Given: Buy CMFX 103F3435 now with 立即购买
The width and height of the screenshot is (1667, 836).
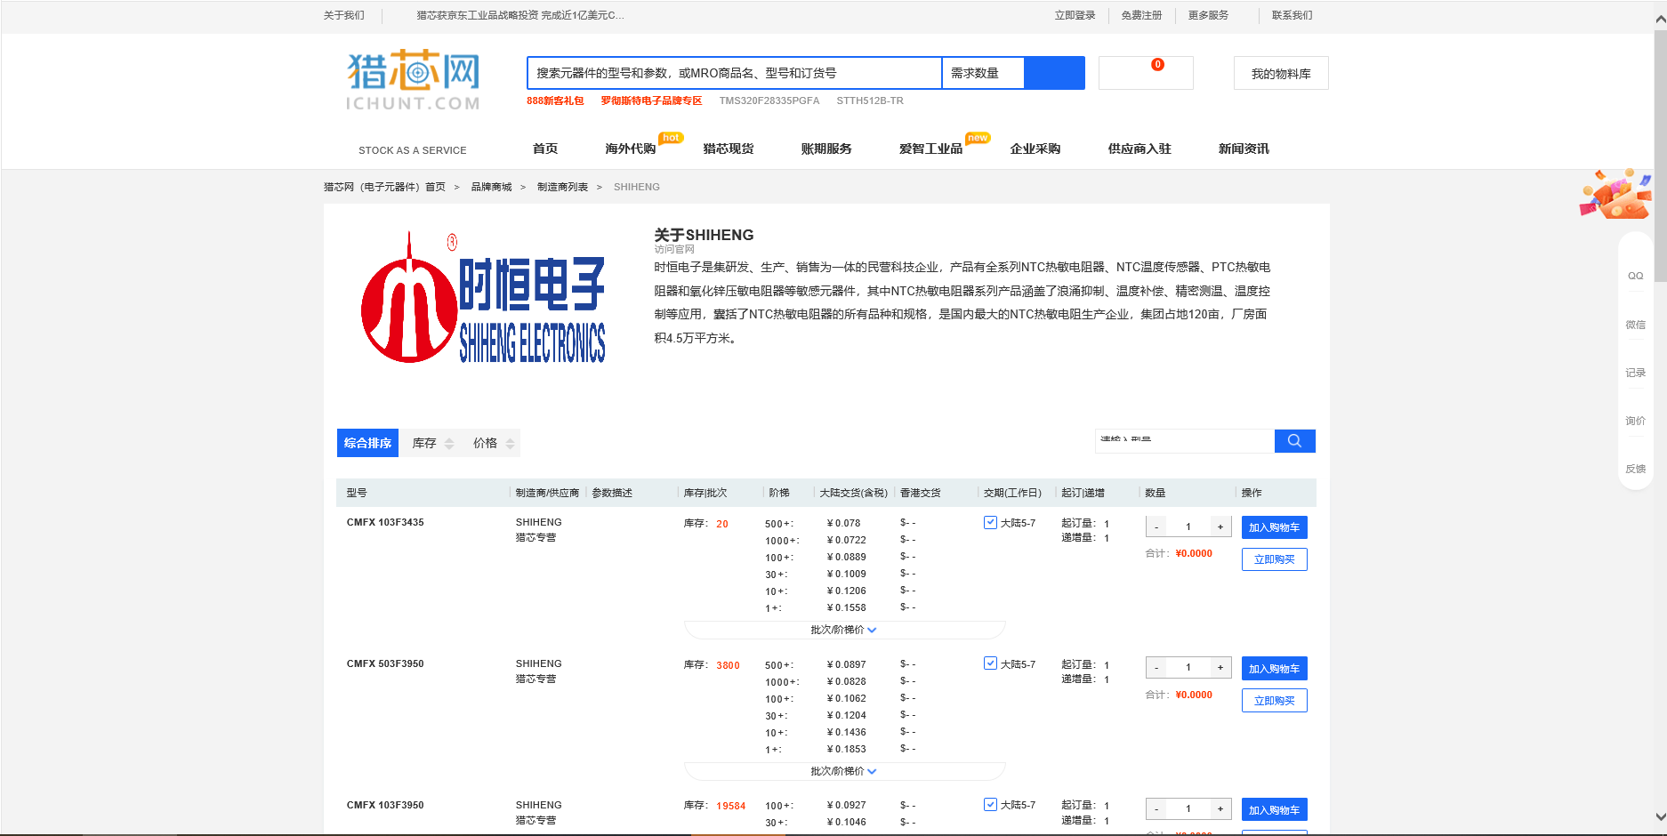Looking at the screenshot, I should click(x=1274, y=559).
